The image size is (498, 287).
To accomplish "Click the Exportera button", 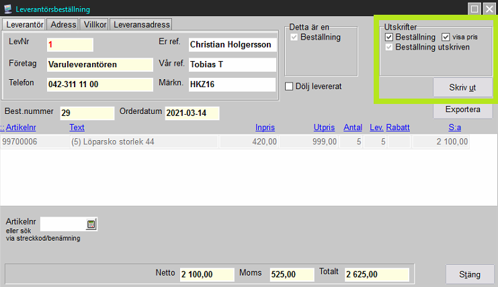I will [463, 109].
